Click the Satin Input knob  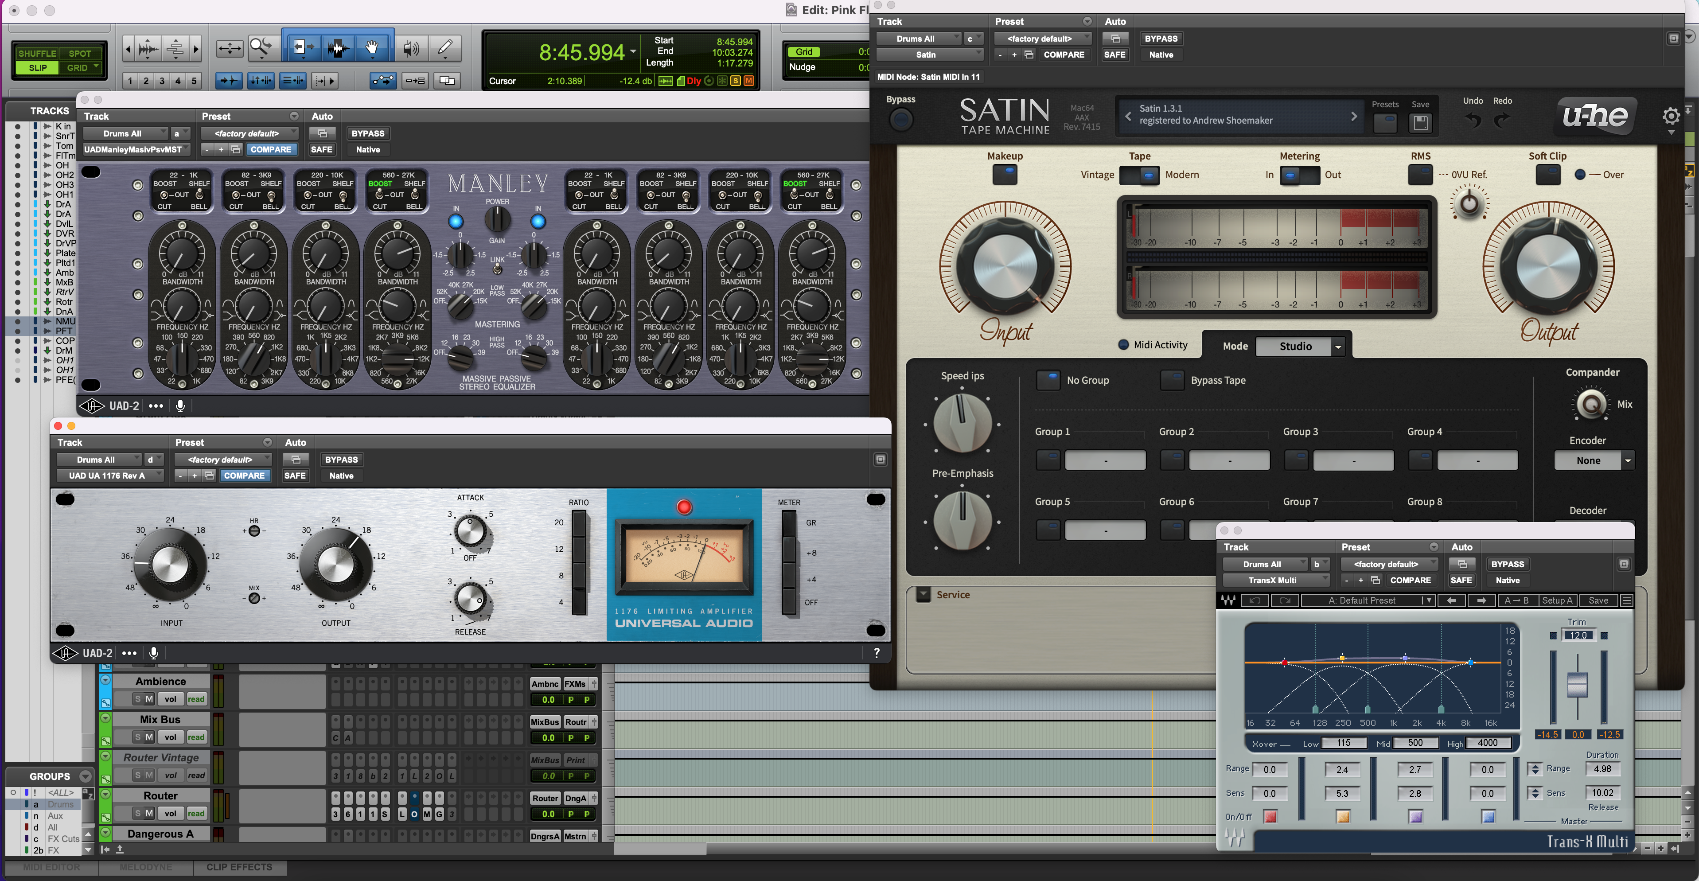[x=1005, y=266]
